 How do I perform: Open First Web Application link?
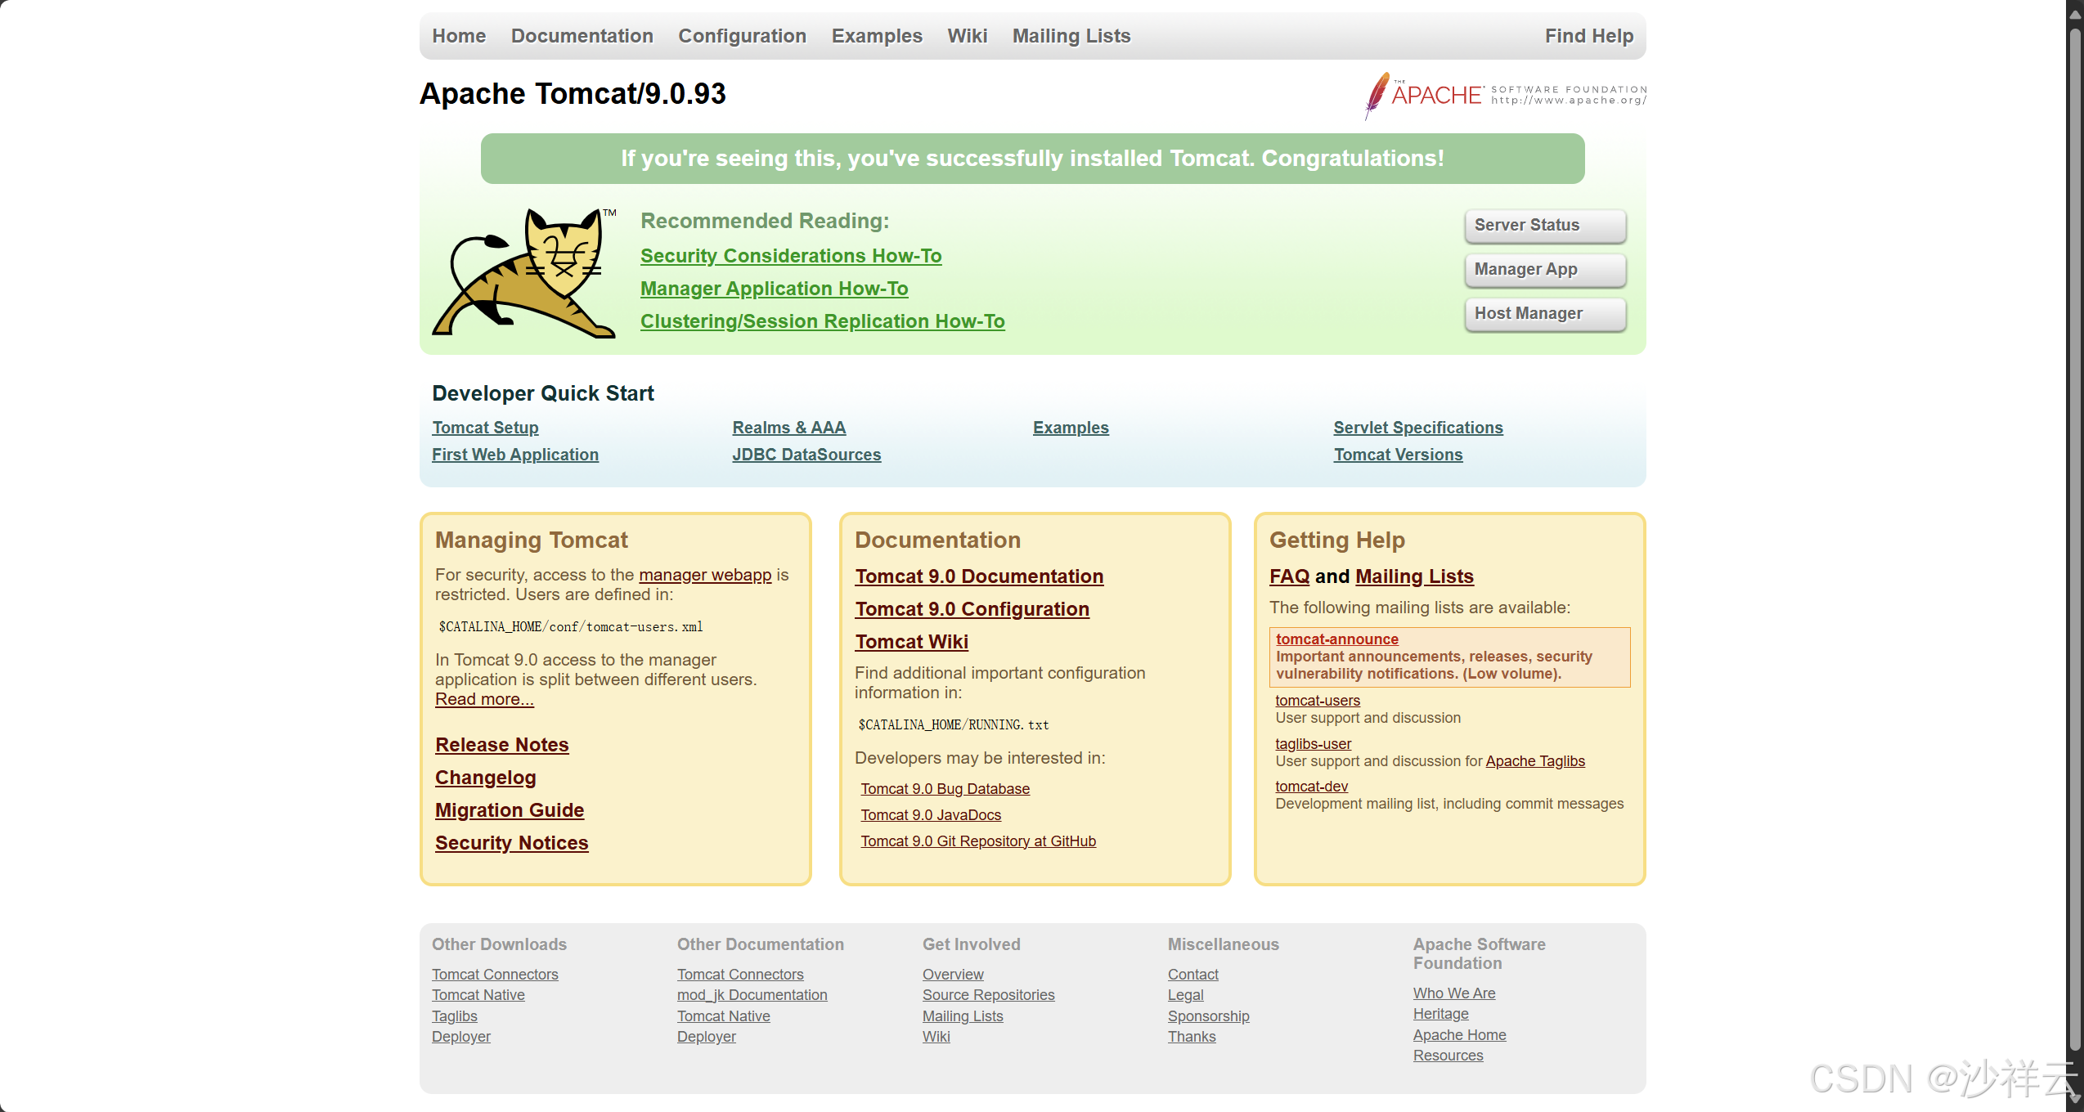pyautogui.click(x=515, y=455)
